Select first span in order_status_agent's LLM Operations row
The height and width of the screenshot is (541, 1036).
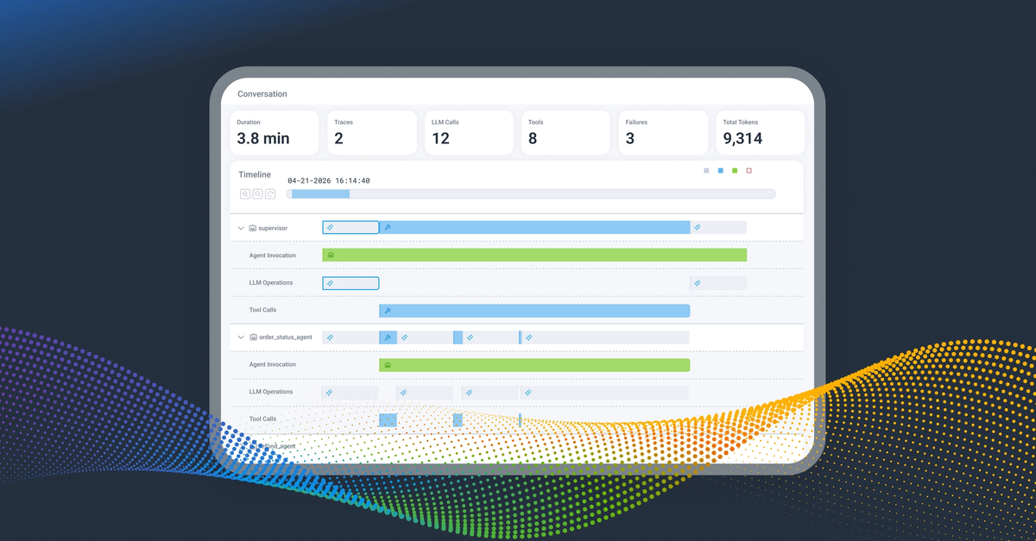351,393
